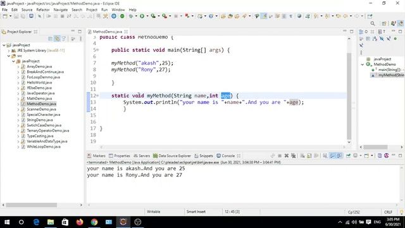Open Project Explorer view menu dots

click(x=80, y=39)
